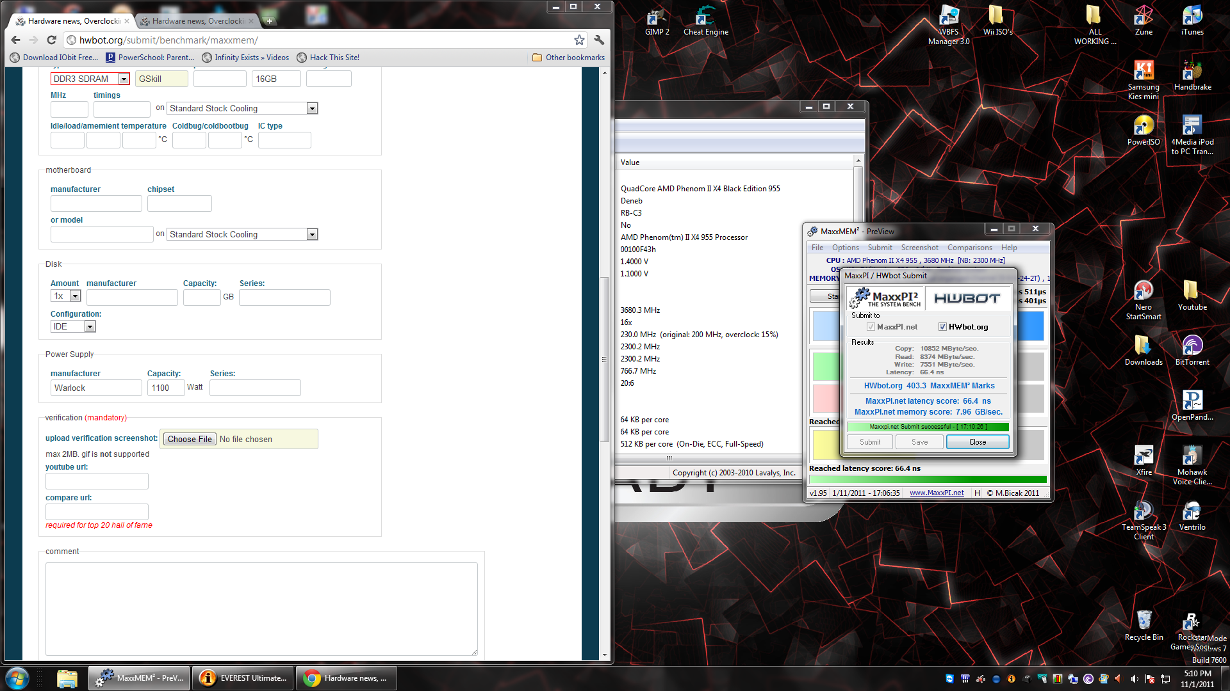Screen dimensions: 1230x691
Task: Launch Ventrilo desktop icon
Action: pos(1192,516)
